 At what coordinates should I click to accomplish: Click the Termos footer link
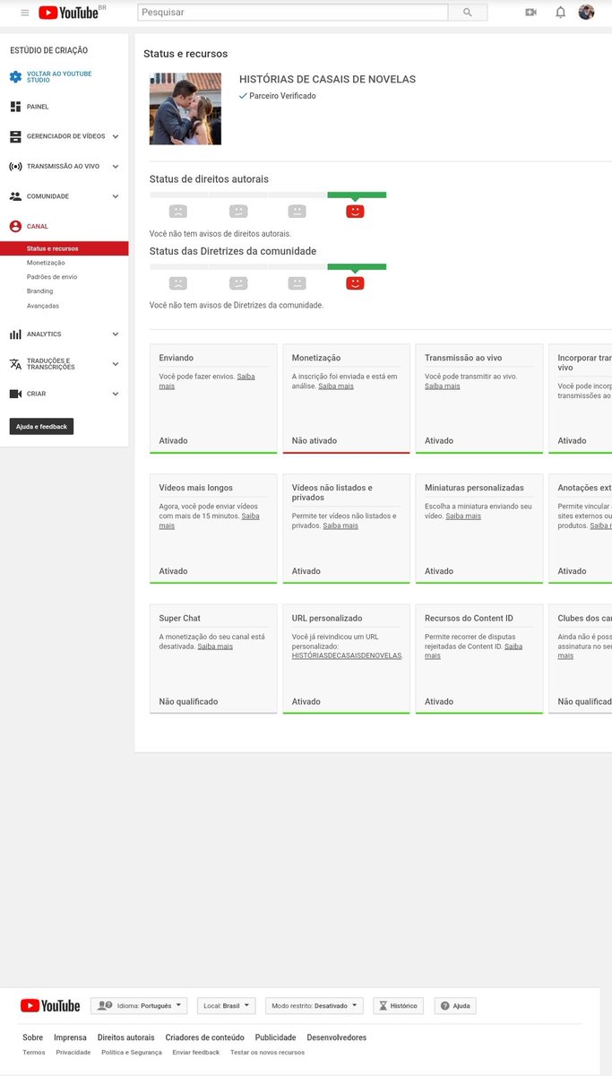34,1053
